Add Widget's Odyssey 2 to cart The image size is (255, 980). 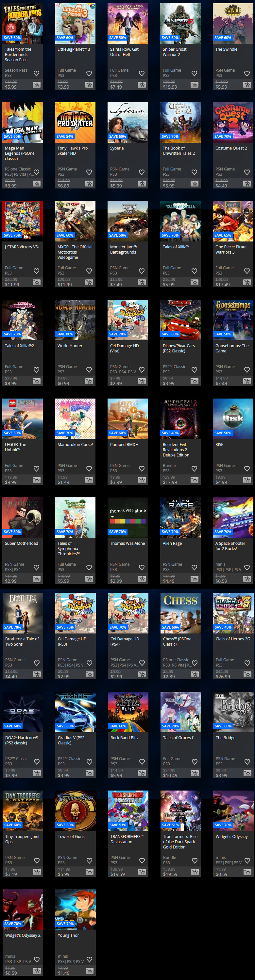click(x=37, y=971)
